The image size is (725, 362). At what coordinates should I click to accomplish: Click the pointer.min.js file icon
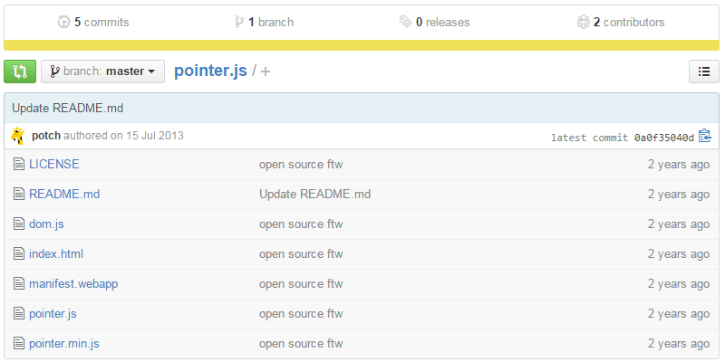18,344
